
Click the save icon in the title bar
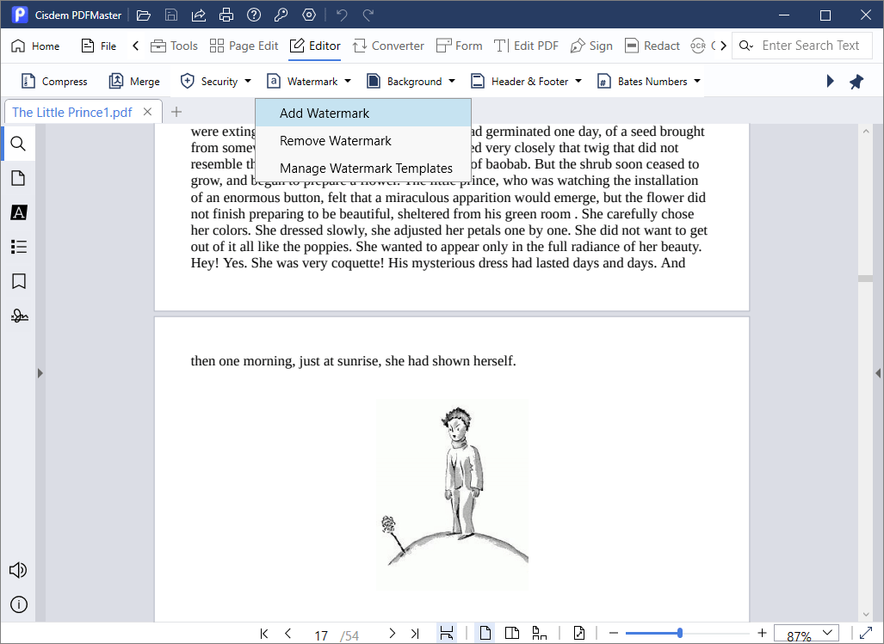click(x=171, y=15)
